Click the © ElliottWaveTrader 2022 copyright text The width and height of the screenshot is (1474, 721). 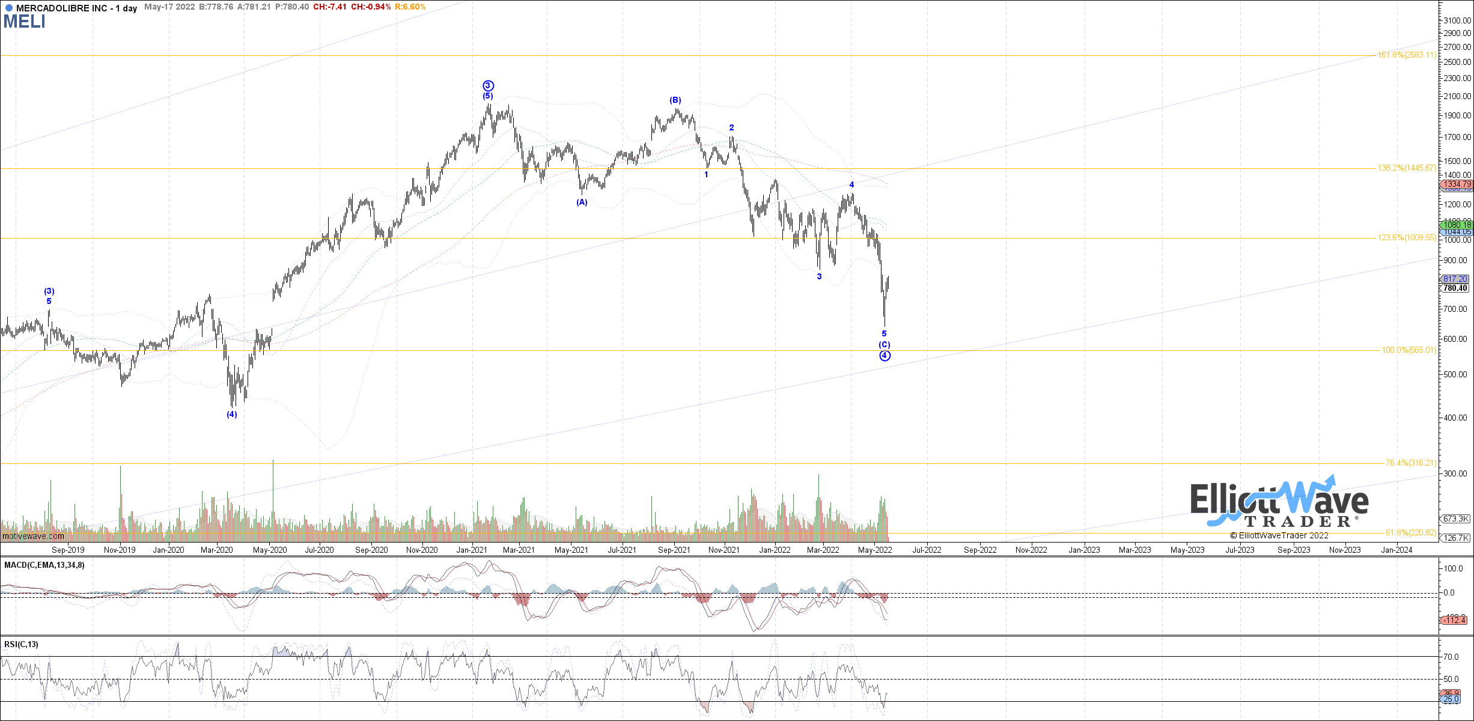(1279, 536)
